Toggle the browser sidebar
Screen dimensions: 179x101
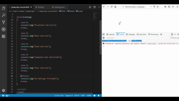tap(169, 7)
